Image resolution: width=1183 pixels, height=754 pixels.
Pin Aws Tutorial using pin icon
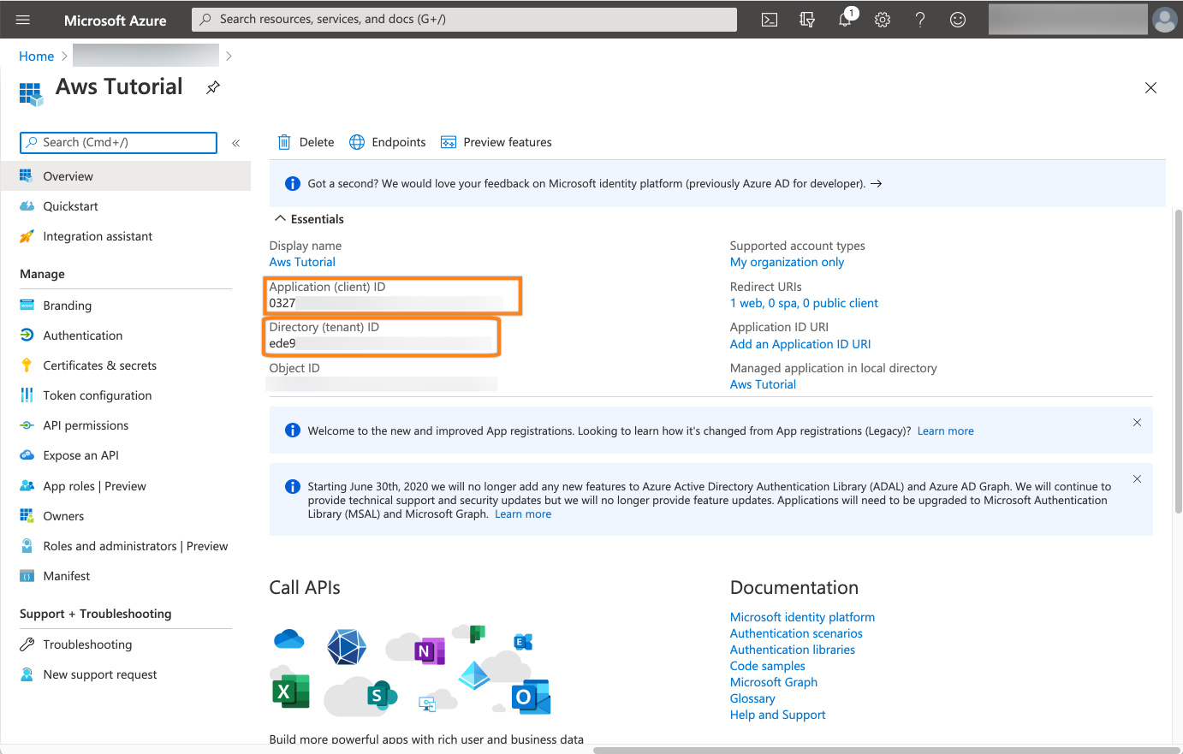tap(213, 87)
